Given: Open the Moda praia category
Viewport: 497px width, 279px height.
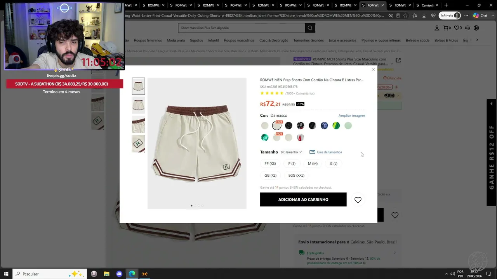Looking at the screenshot, I should (x=176, y=40).
